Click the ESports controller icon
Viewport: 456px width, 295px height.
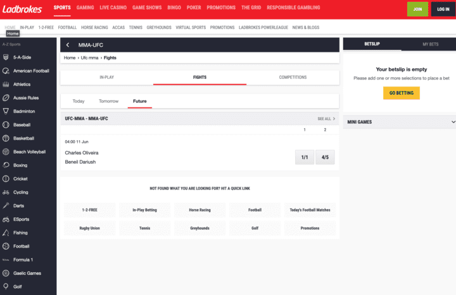coord(6,219)
